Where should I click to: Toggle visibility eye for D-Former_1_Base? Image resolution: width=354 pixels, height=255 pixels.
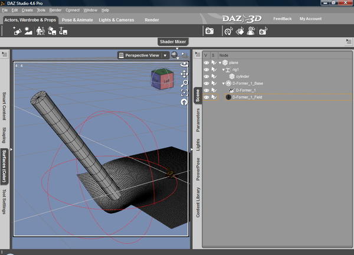point(206,83)
